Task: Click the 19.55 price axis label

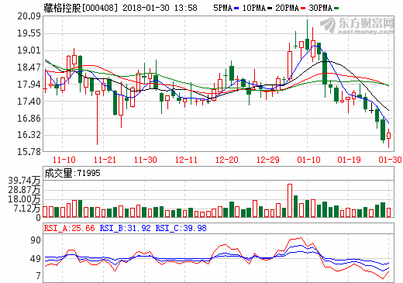Action: click(29, 33)
